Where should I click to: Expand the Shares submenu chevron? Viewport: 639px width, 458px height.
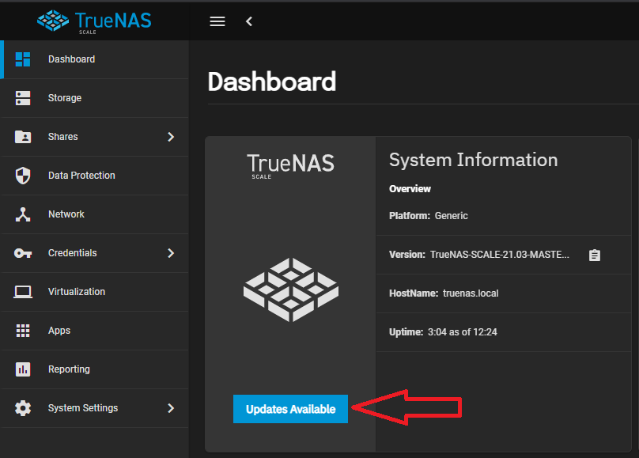tap(171, 137)
